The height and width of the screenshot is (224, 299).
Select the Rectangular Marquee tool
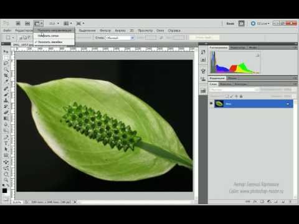[6, 57]
